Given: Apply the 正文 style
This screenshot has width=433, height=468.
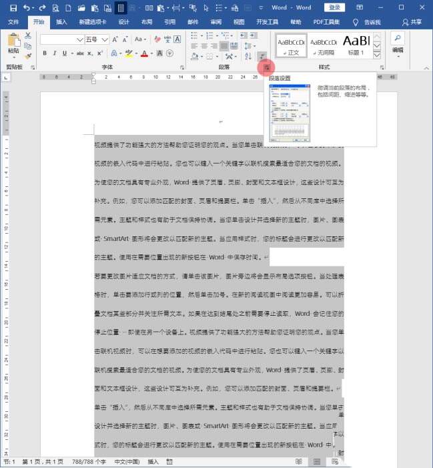Looking at the screenshot, I should click(291, 45).
